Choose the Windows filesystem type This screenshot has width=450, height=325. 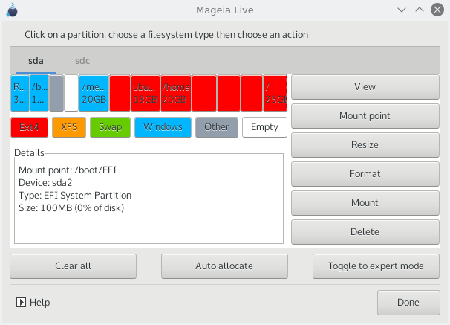click(163, 127)
